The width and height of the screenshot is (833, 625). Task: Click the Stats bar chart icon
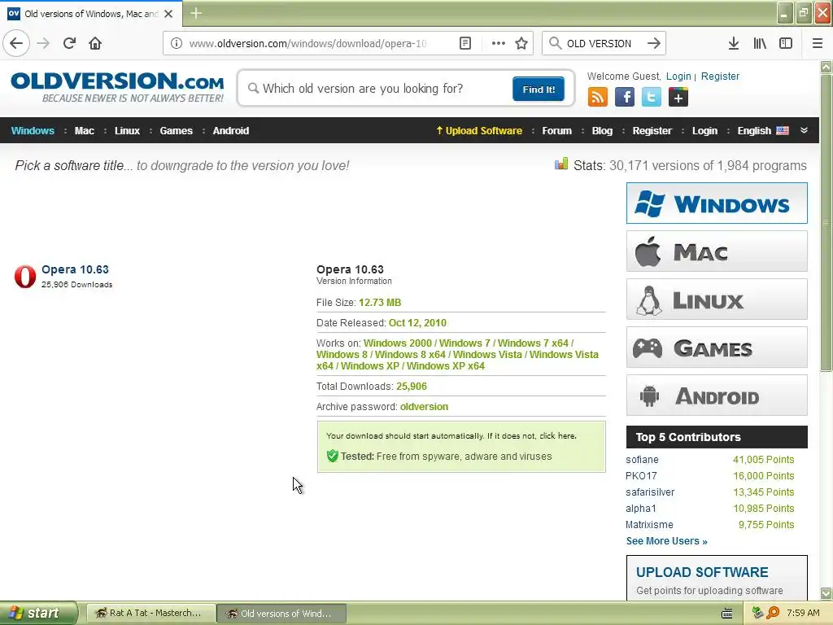pyautogui.click(x=561, y=164)
